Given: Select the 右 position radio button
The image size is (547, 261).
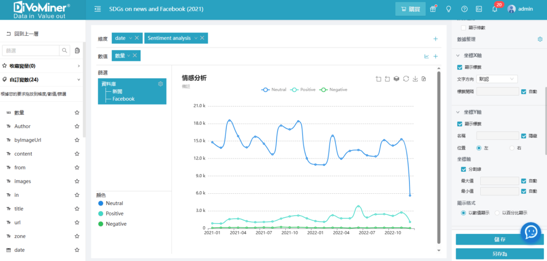Looking at the screenshot, I should (512, 148).
